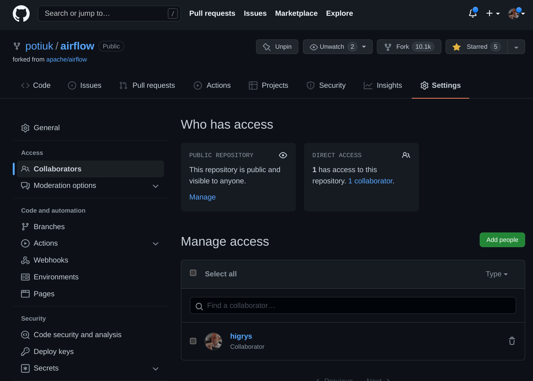Switch to the Insights tab
Screen dimensions: 533x381
383,85
